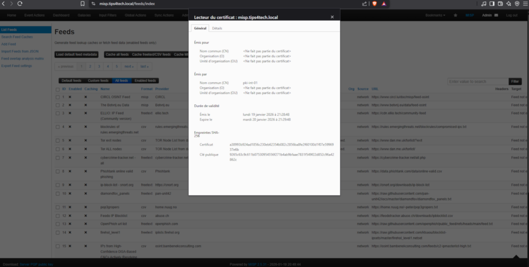
Task: Select the Général tab in certificate viewer
Action: pyautogui.click(x=200, y=28)
